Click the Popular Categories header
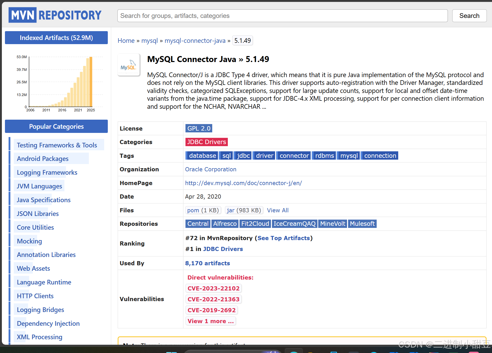Image resolution: width=492 pixels, height=353 pixels. (56, 126)
